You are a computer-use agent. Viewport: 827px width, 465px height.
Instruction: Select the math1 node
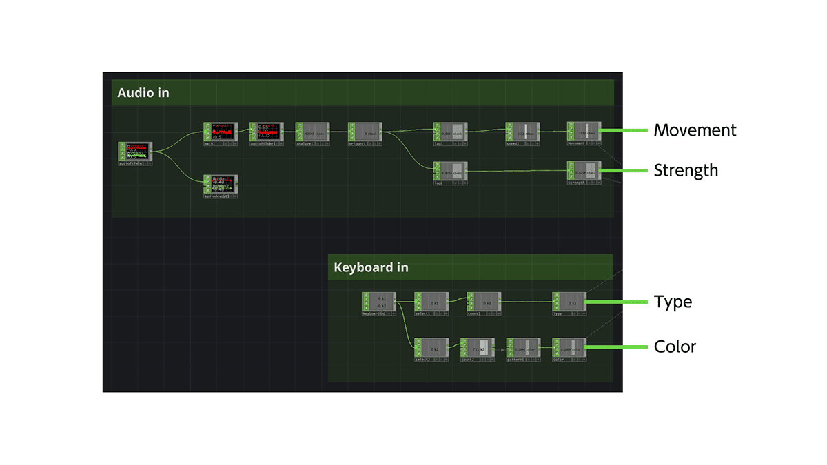coord(221,132)
